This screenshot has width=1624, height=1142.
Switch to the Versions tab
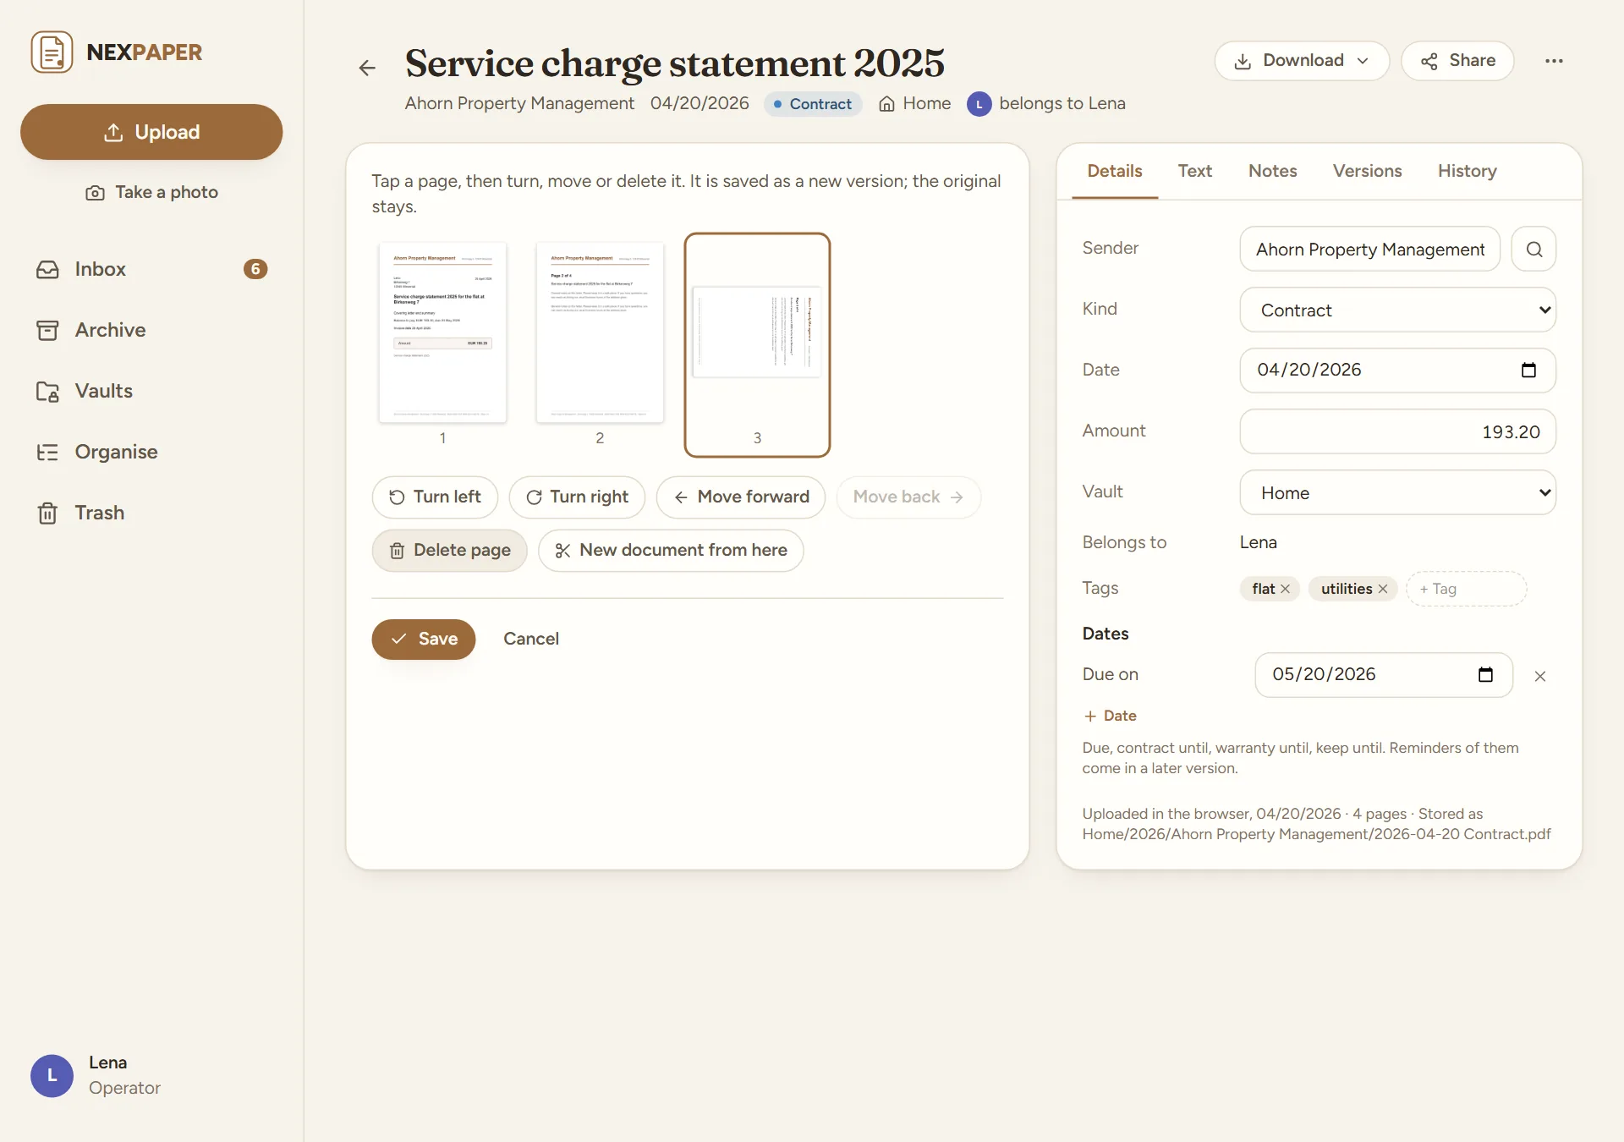(1367, 171)
